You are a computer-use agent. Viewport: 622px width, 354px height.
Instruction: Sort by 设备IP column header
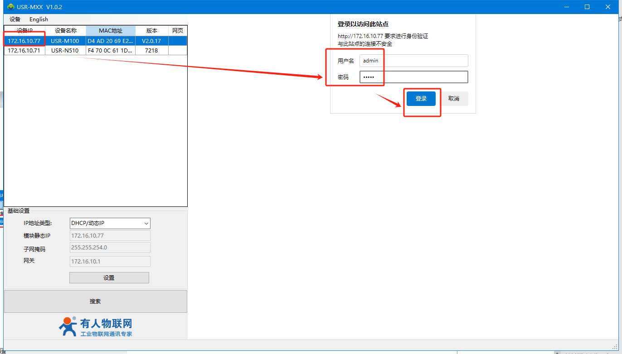click(x=24, y=31)
